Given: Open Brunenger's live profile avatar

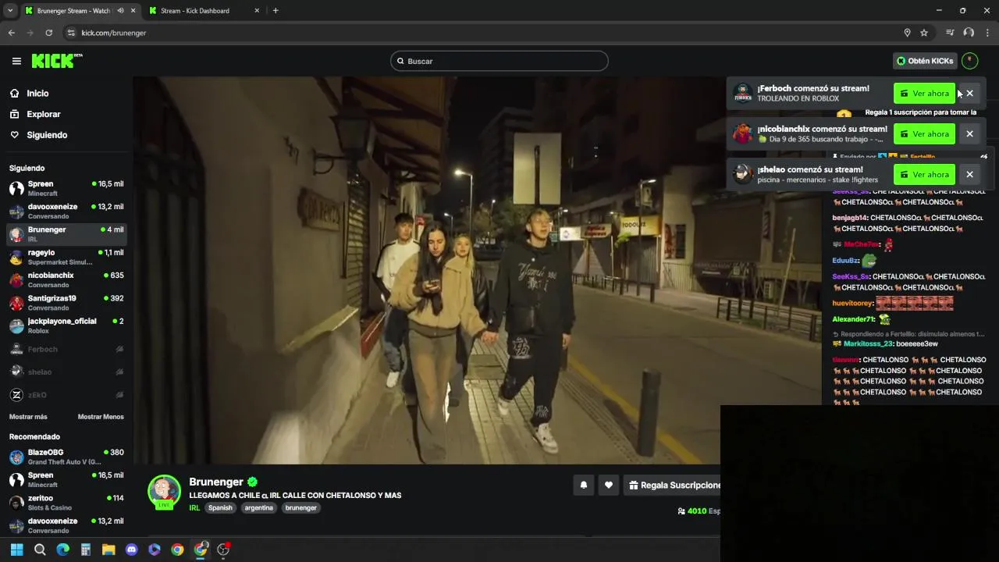Looking at the screenshot, I should [x=164, y=492].
